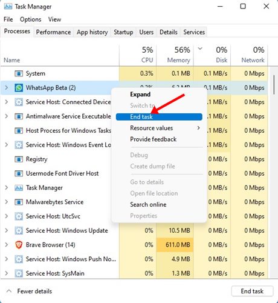
Task: Open the Options menu
Action: point(30,19)
